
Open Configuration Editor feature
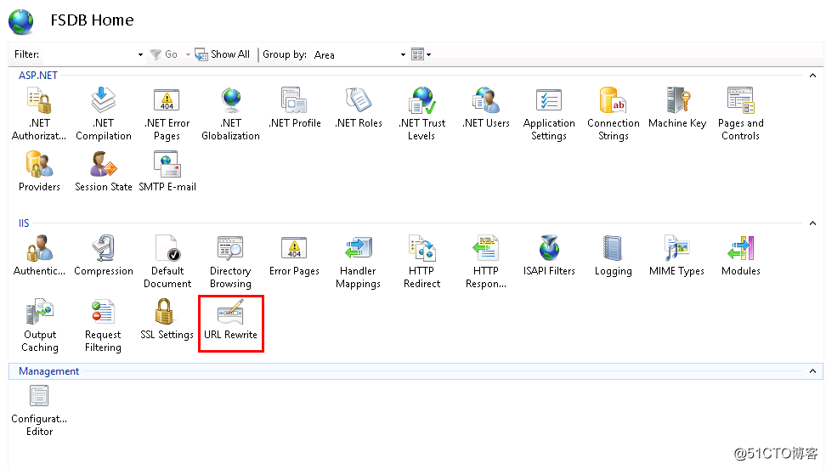click(x=39, y=410)
